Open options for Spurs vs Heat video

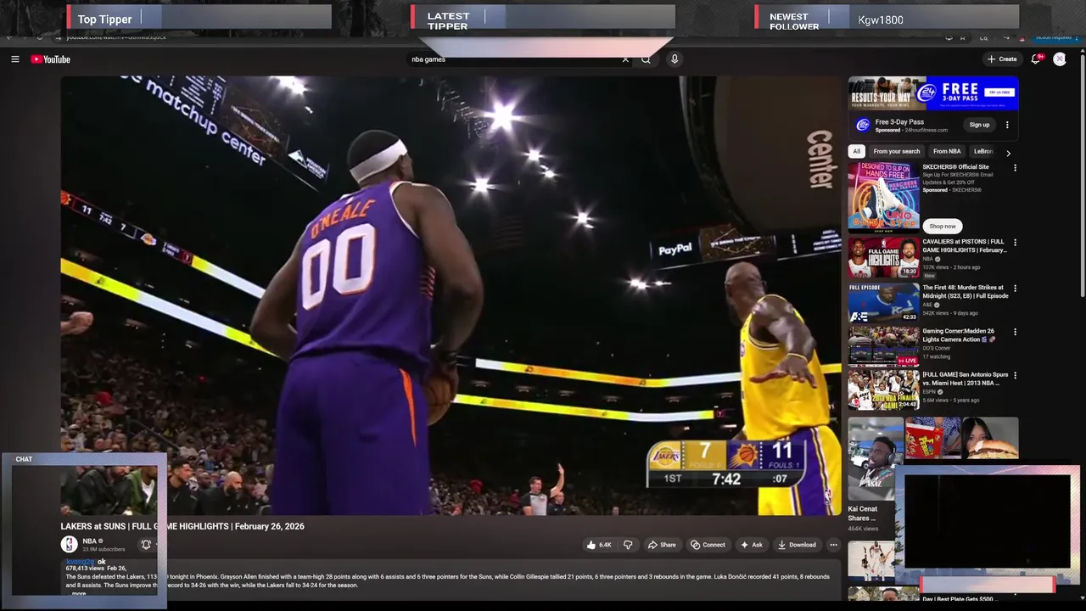[x=1015, y=375]
